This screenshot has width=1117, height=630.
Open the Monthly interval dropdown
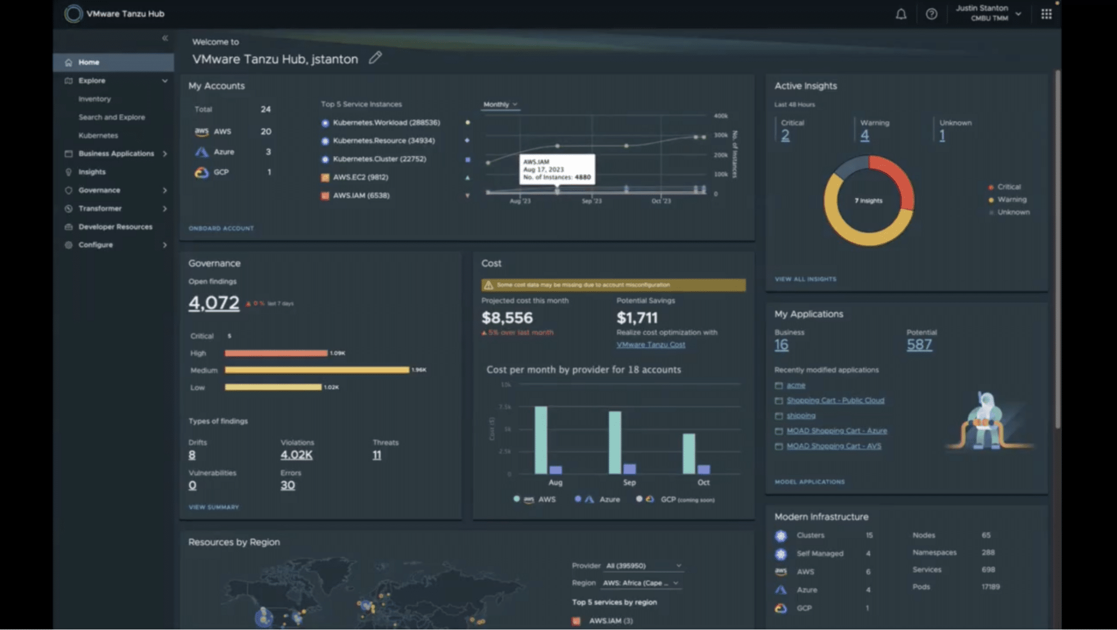pos(500,104)
